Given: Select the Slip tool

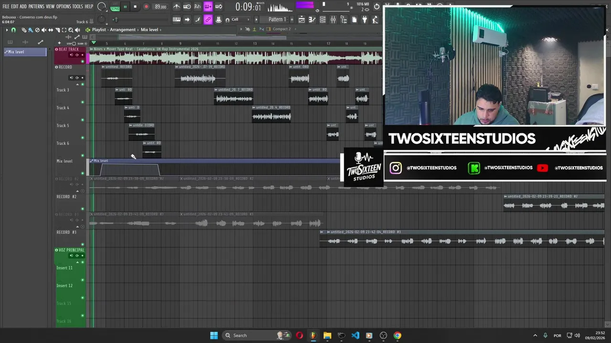Looking at the screenshot, I should 51,30.
